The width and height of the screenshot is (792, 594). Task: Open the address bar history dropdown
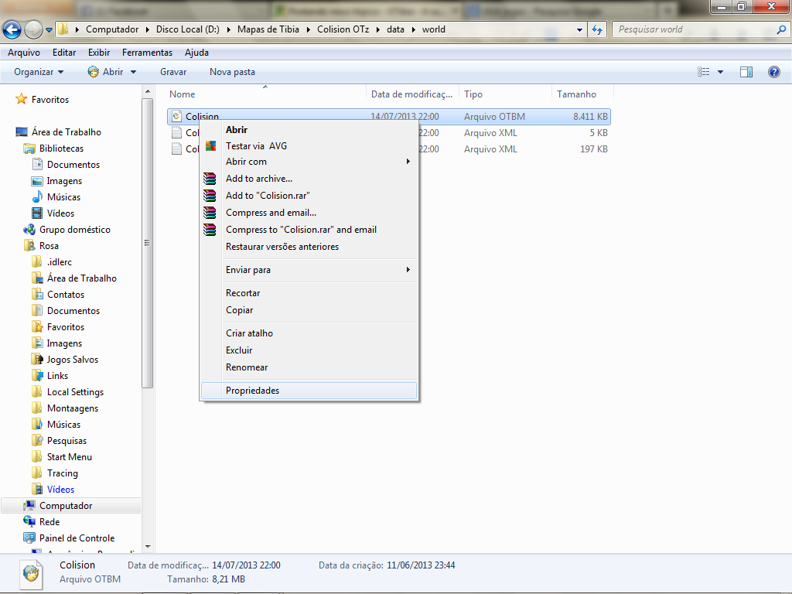pyautogui.click(x=579, y=30)
